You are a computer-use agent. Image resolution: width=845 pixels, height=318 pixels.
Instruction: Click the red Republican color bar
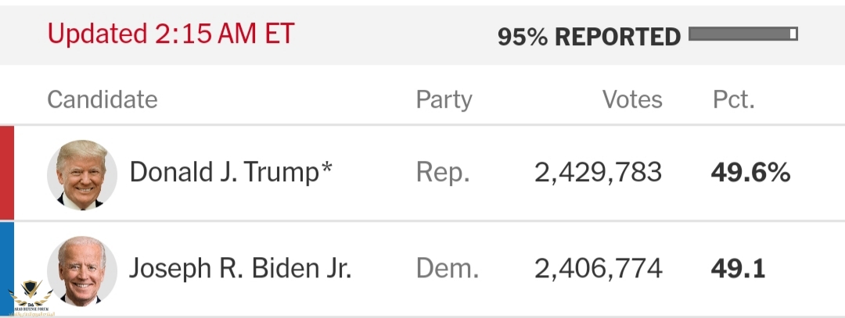(7, 173)
